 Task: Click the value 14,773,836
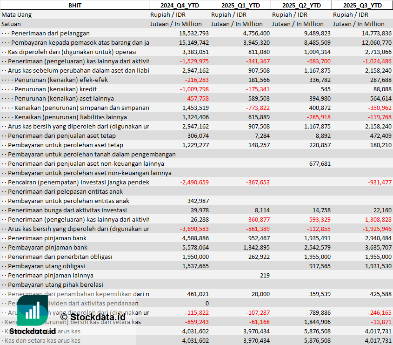point(376,34)
